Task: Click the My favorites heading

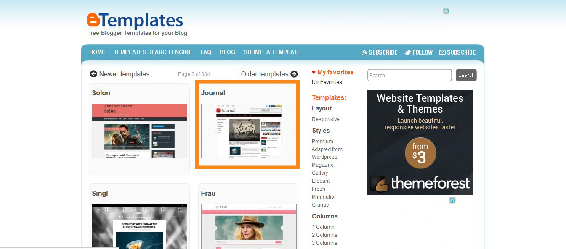Action: (335, 72)
